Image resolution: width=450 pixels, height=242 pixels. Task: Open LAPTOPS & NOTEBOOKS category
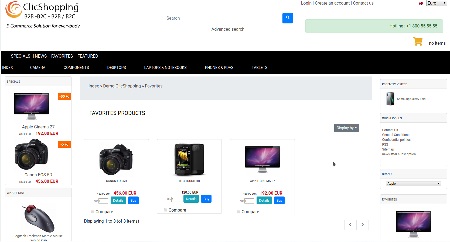(165, 68)
